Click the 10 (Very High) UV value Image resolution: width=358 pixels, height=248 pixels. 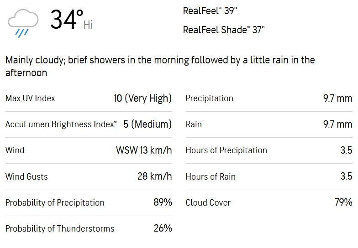(x=142, y=98)
